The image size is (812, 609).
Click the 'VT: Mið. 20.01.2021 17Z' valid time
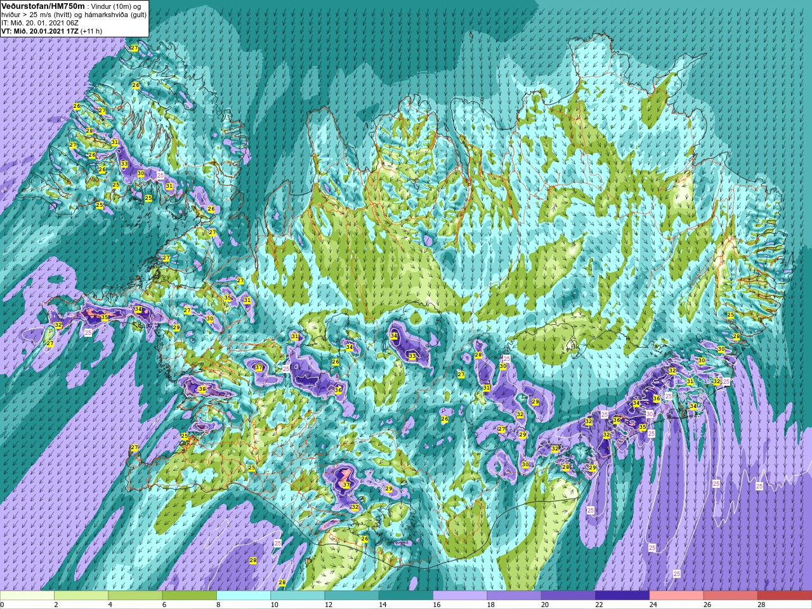pyautogui.click(x=40, y=31)
